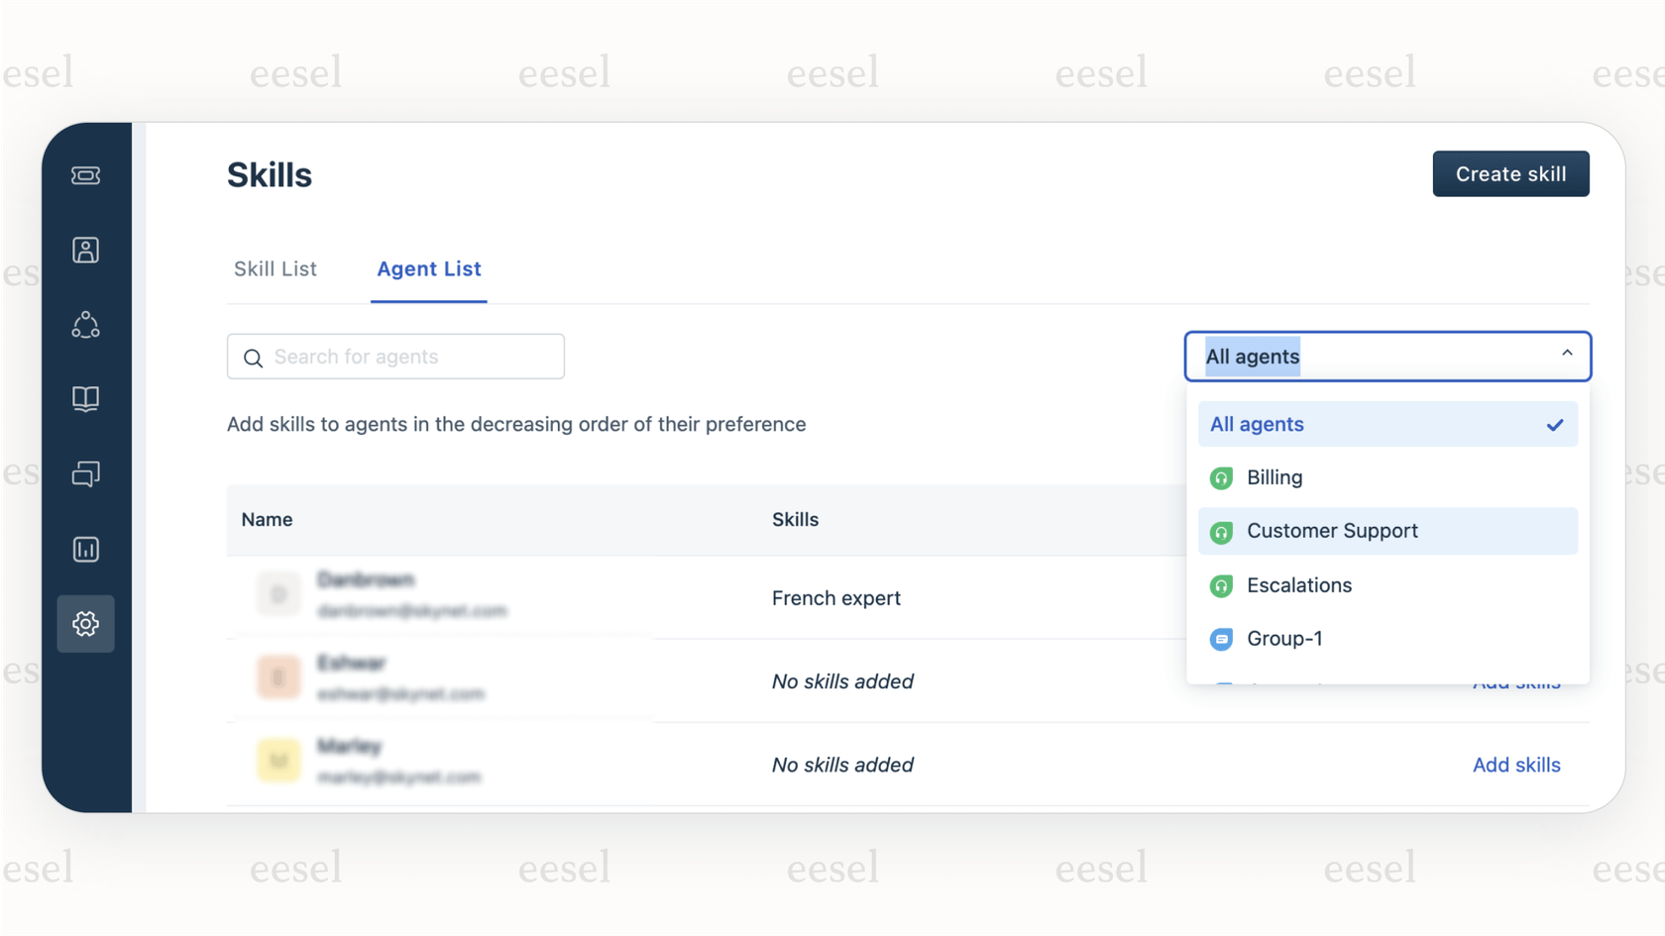Open the Conversations chat icon

[x=86, y=474]
